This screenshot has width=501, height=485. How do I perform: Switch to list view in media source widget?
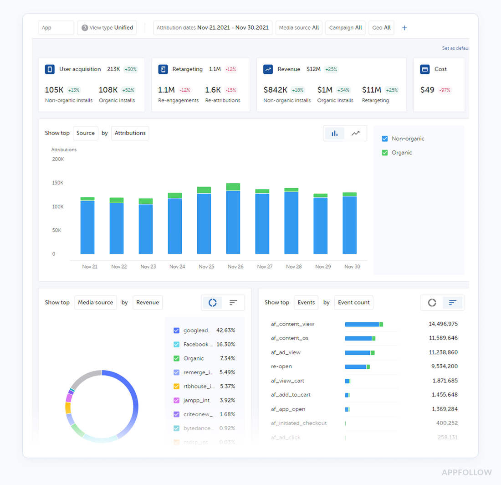[233, 302]
